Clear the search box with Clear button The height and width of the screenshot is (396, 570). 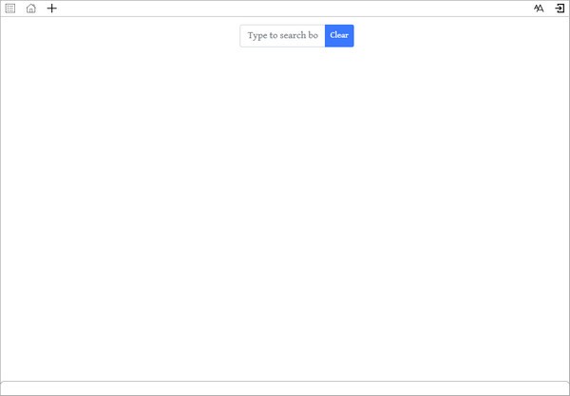[339, 36]
